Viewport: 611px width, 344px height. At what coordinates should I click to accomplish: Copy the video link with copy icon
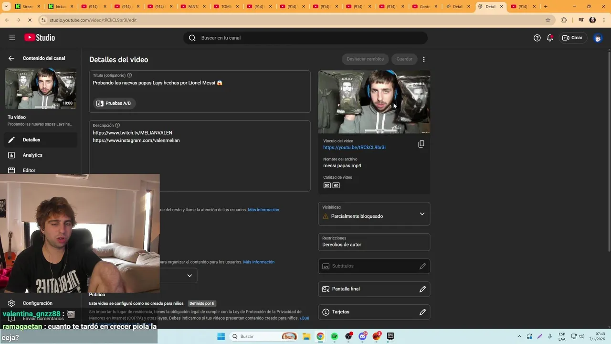click(421, 144)
